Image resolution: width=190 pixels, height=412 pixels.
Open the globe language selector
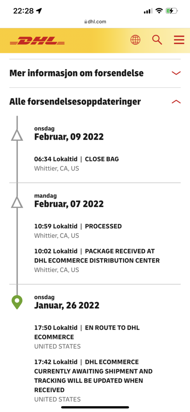pyautogui.click(x=135, y=40)
